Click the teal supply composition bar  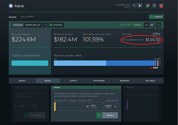pyautogui.click(x=30, y=63)
